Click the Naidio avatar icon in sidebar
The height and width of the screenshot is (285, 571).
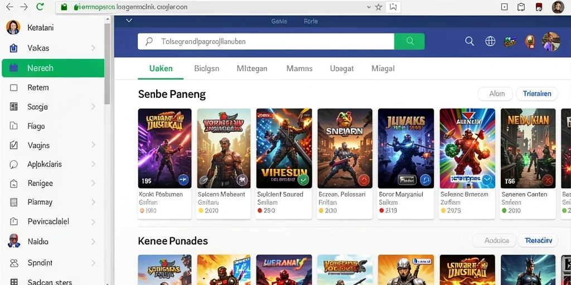pyautogui.click(x=14, y=241)
